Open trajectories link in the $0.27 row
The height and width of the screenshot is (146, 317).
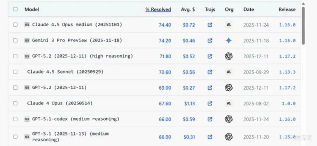pos(210,88)
